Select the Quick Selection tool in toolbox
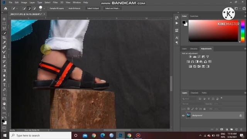This screenshot has height=139, width=247. [x=4, y=33]
